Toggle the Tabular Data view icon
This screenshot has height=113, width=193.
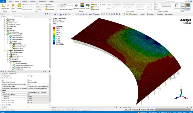[188, 7]
